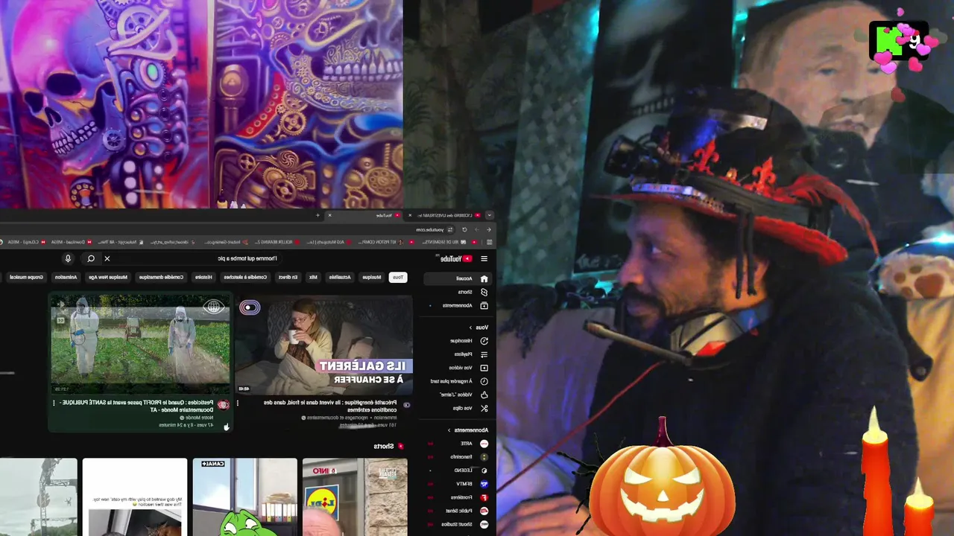Open Accueil home in YouTube sidebar
Viewport: 954px width, 536px height.
[x=457, y=278]
